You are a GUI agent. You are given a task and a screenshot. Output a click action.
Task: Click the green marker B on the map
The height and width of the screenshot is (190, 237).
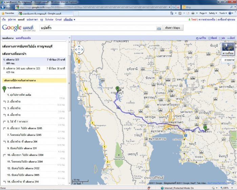tap(117, 89)
